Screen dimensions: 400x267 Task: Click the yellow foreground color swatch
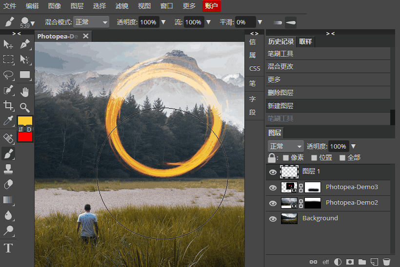pos(25,121)
